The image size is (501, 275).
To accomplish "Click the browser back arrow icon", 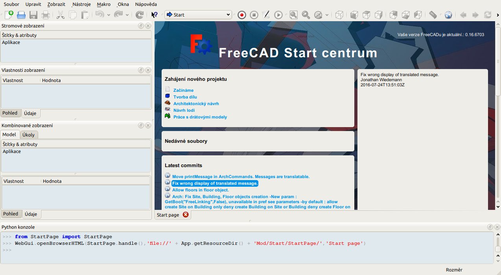I will point(463,15).
